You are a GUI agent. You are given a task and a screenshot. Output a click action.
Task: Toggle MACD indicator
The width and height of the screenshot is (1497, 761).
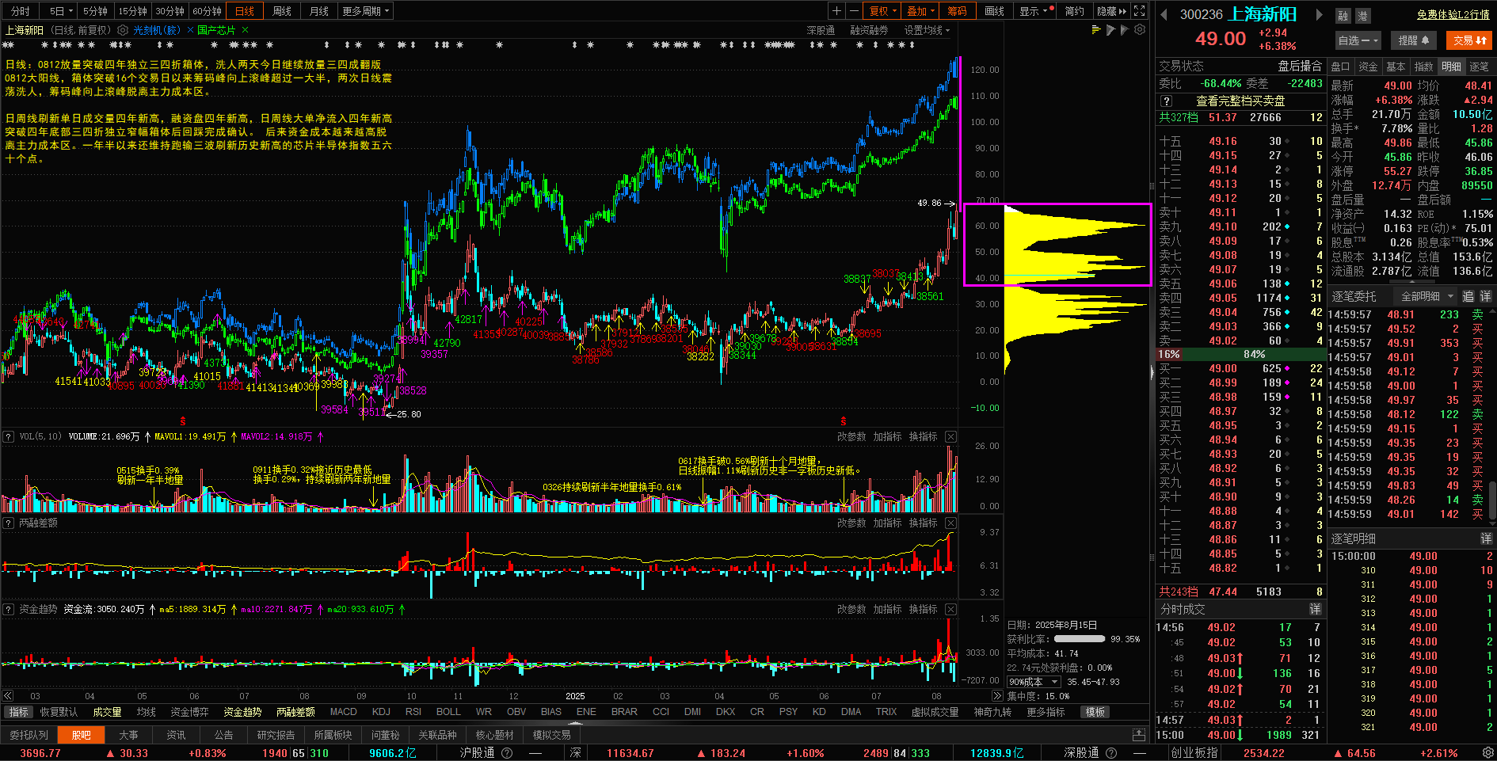(344, 713)
